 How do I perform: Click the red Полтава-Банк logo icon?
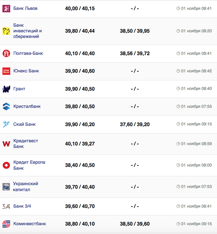(6, 53)
